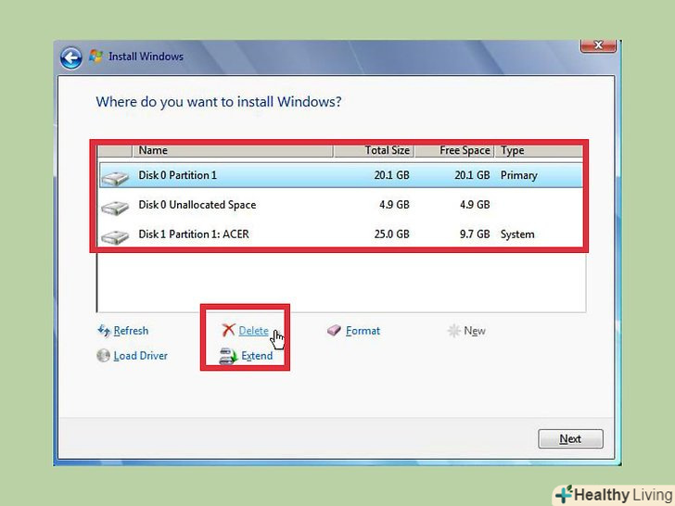This screenshot has height=506, width=675.
Task: Sort by the Name column header
Action: (233, 150)
